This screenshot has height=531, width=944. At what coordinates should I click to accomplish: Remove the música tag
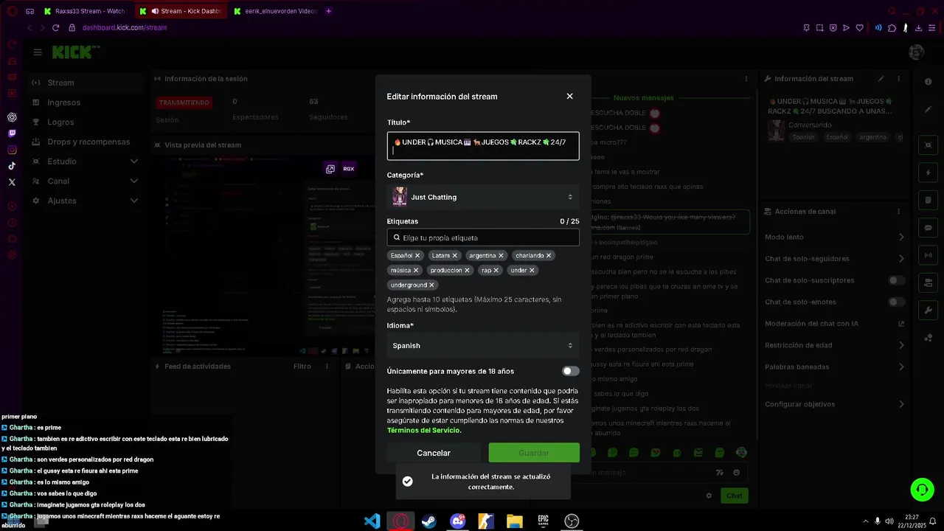coord(416,270)
